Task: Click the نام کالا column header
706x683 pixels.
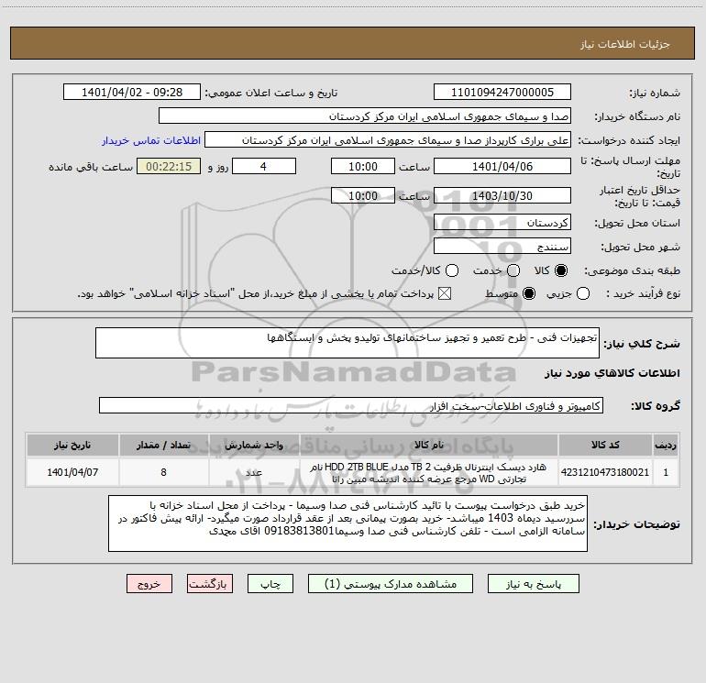Action: pos(429,445)
